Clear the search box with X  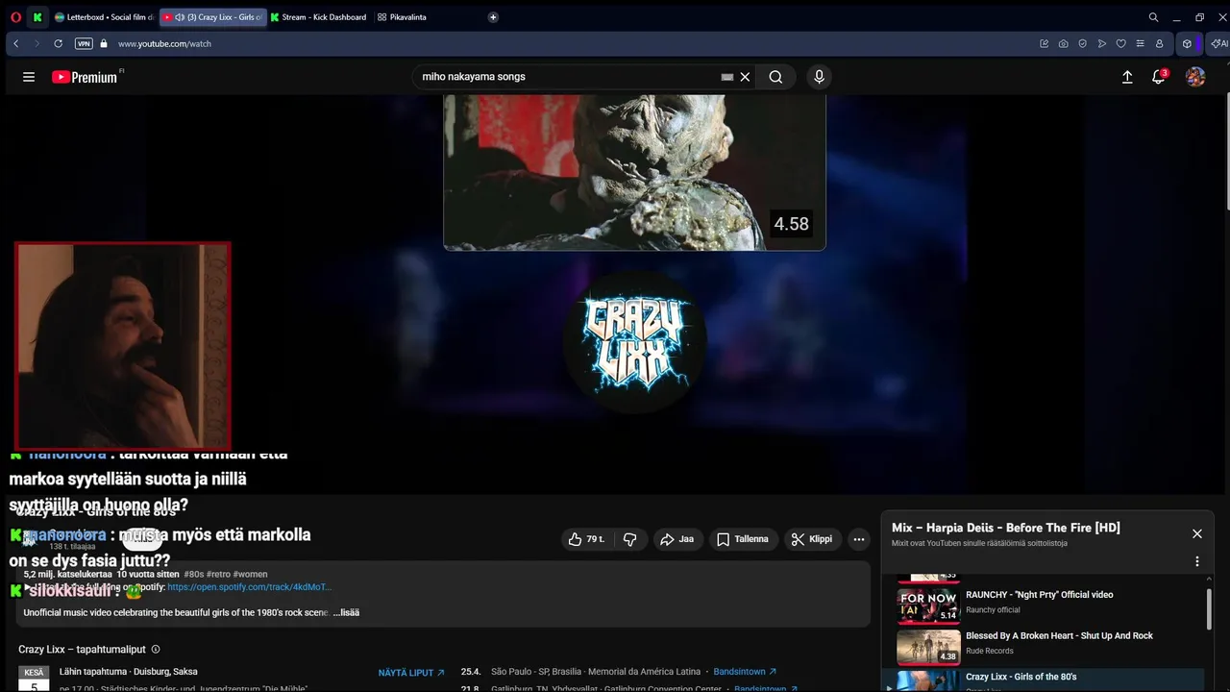point(745,77)
